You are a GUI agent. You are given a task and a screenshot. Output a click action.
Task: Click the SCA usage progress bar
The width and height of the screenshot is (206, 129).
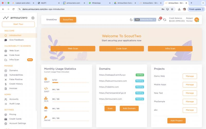point(71,102)
